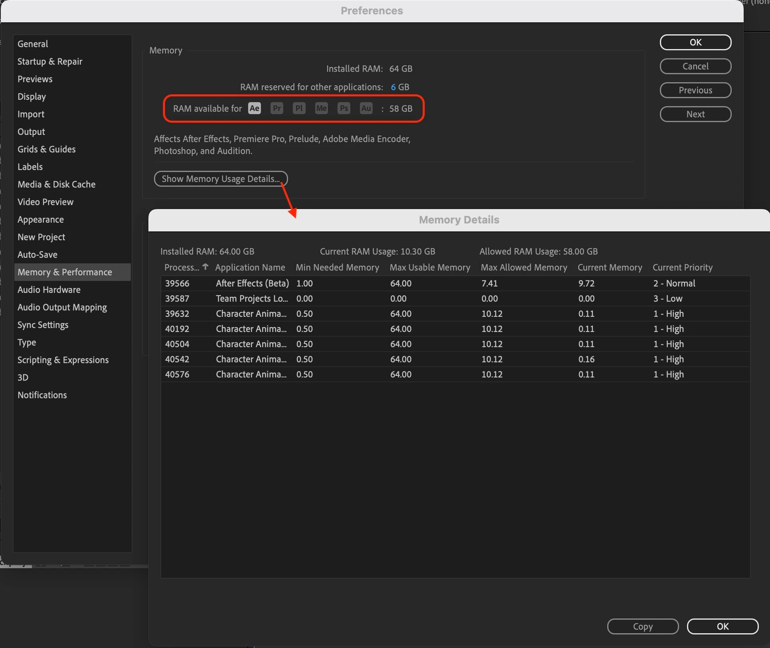Click the Media Encoder Me icon
This screenshot has width=770, height=648.
click(x=322, y=108)
